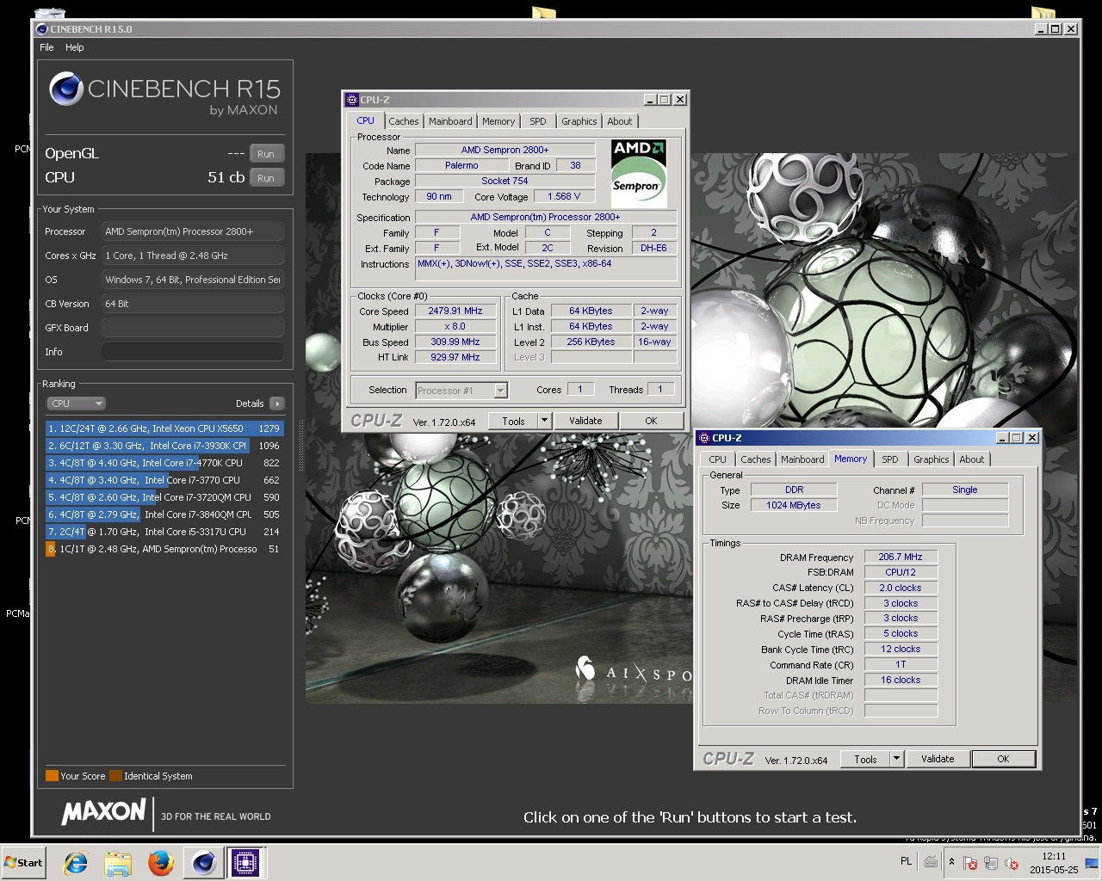The image size is (1102, 881).
Task: Click the Cinebench title bar icon
Action: 42,29
